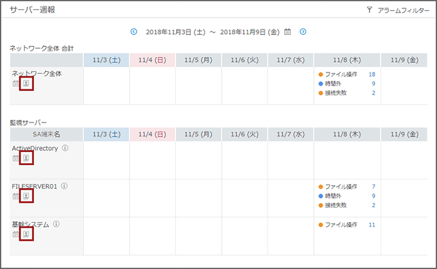Click SA端末名 column header
This screenshot has height=269, width=437.
[x=47, y=134]
